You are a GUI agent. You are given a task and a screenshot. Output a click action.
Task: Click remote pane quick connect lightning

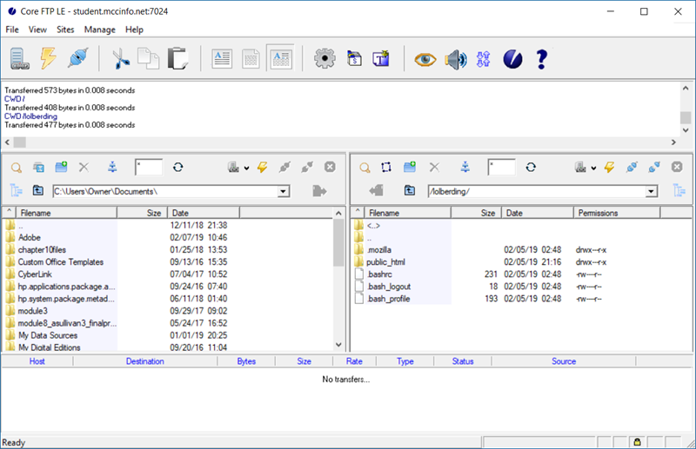[x=610, y=167]
